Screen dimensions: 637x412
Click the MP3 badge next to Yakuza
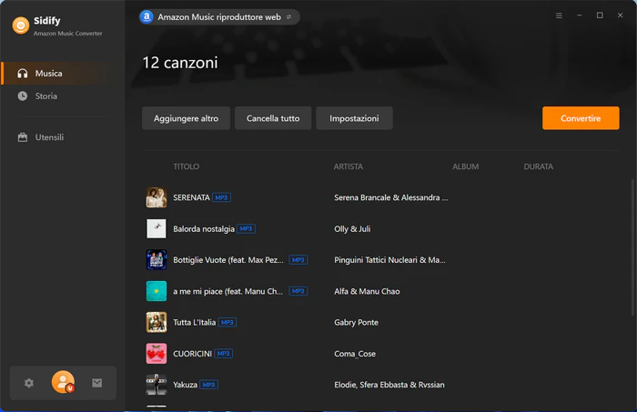(x=208, y=385)
